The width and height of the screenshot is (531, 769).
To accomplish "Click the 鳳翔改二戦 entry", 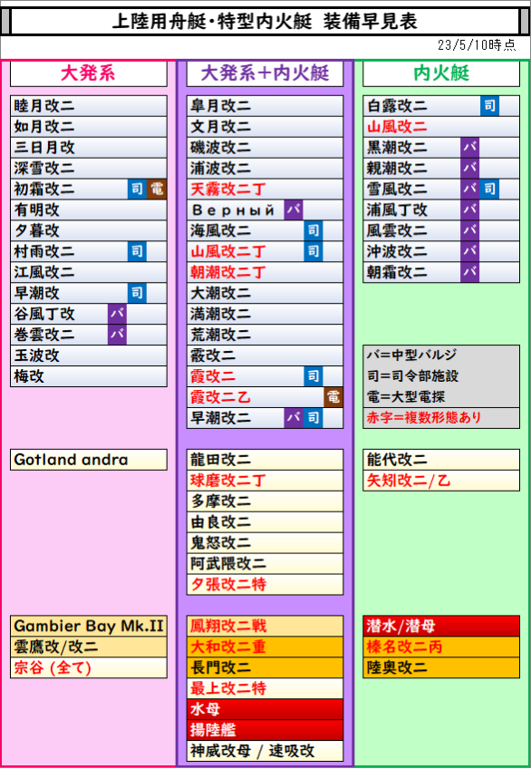I will [265, 626].
